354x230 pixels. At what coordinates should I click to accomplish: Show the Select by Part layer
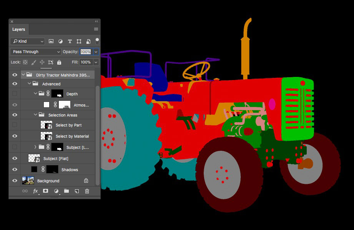pyautogui.click(x=15, y=125)
